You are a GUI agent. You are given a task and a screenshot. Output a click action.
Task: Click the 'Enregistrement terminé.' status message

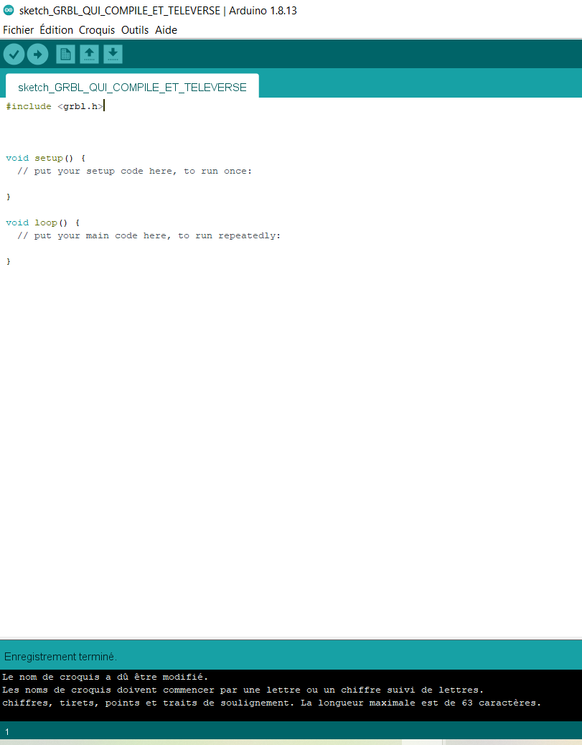(60, 657)
